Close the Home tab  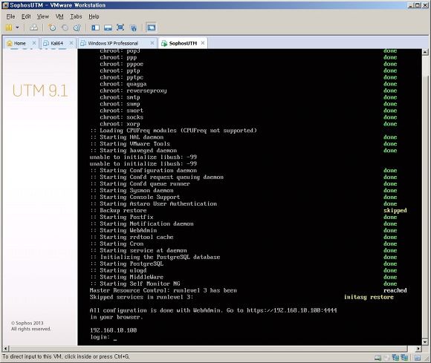coord(34,43)
